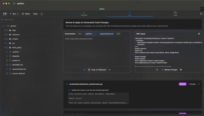Check the pytest.ini file checkbox

pyautogui.click(x=7, y=60)
